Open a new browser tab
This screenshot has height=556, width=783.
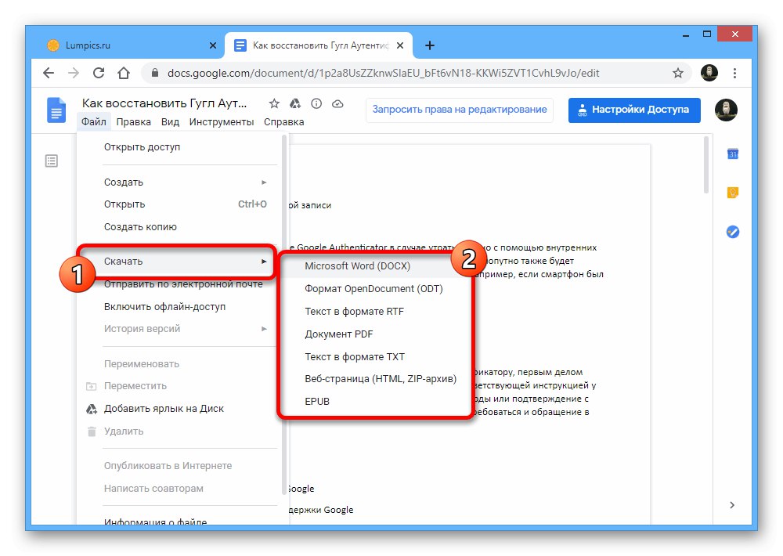pyautogui.click(x=429, y=45)
